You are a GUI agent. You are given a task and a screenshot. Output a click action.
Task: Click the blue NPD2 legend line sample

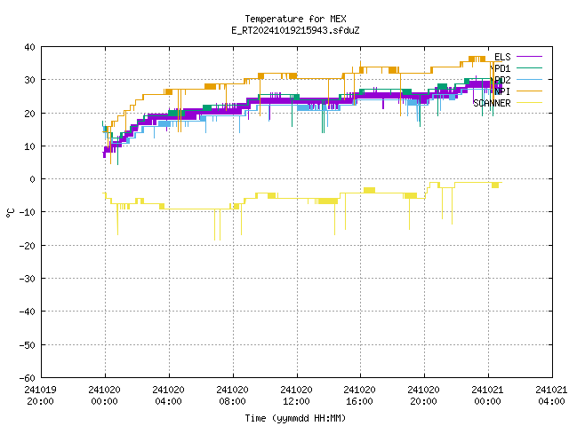pyautogui.click(x=529, y=80)
